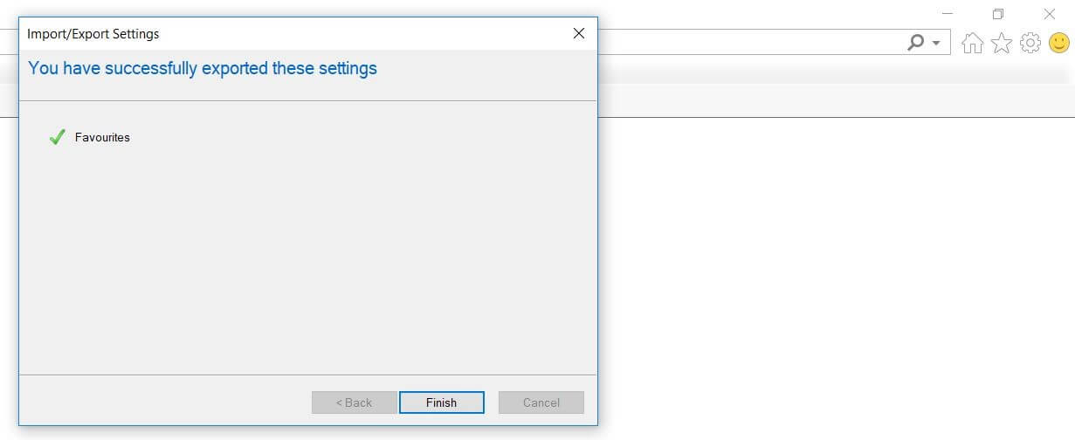Click the magnifier search icon in address bar
This screenshot has width=1075, height=440.
[x=915, y=42]
